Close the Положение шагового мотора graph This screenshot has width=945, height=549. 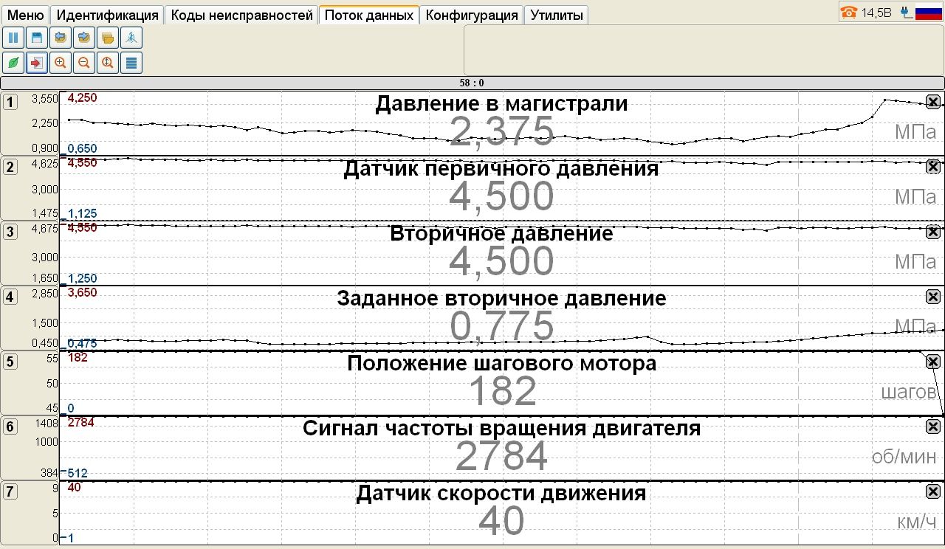(x=933, y=362)
